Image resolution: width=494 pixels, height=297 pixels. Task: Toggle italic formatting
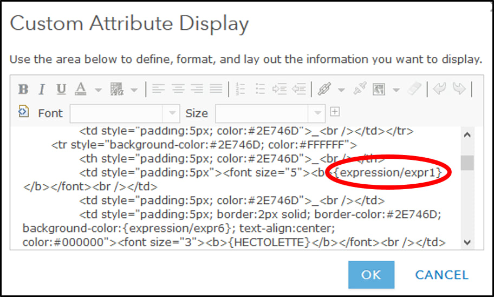(42, 89)
